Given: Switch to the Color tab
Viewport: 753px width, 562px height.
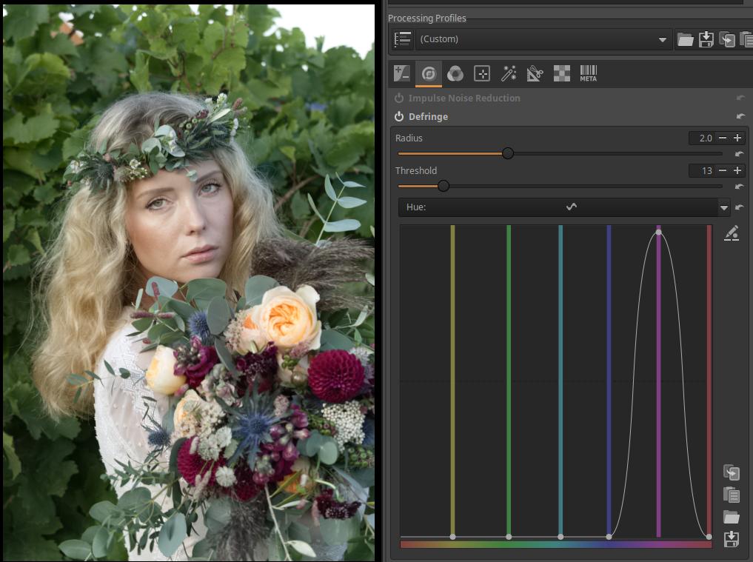Looking at the screenshot, I should (455, 73).
